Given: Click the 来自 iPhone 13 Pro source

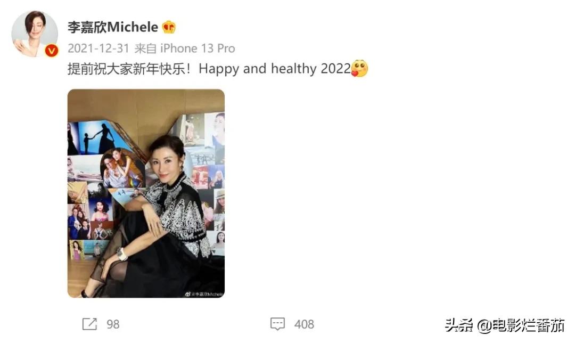Looking at the screenshot, I should (184, 48).
